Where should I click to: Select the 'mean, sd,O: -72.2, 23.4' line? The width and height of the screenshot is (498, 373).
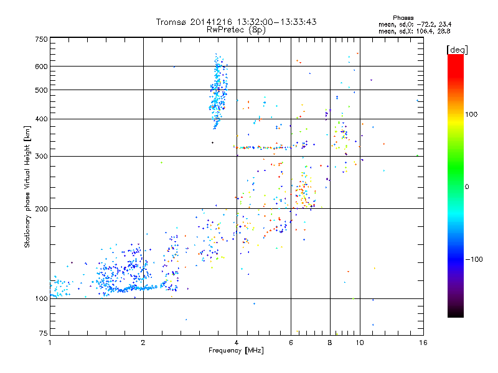(x=415, y=24)
